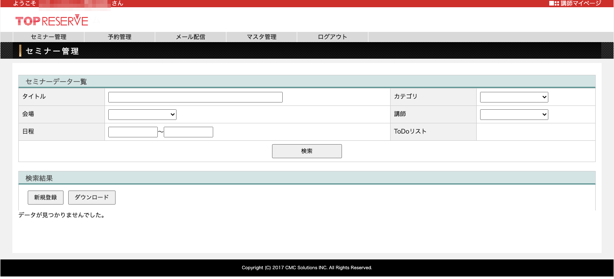
Task: Go to the 予約管理 menu
Action: [x=119, y=37]
